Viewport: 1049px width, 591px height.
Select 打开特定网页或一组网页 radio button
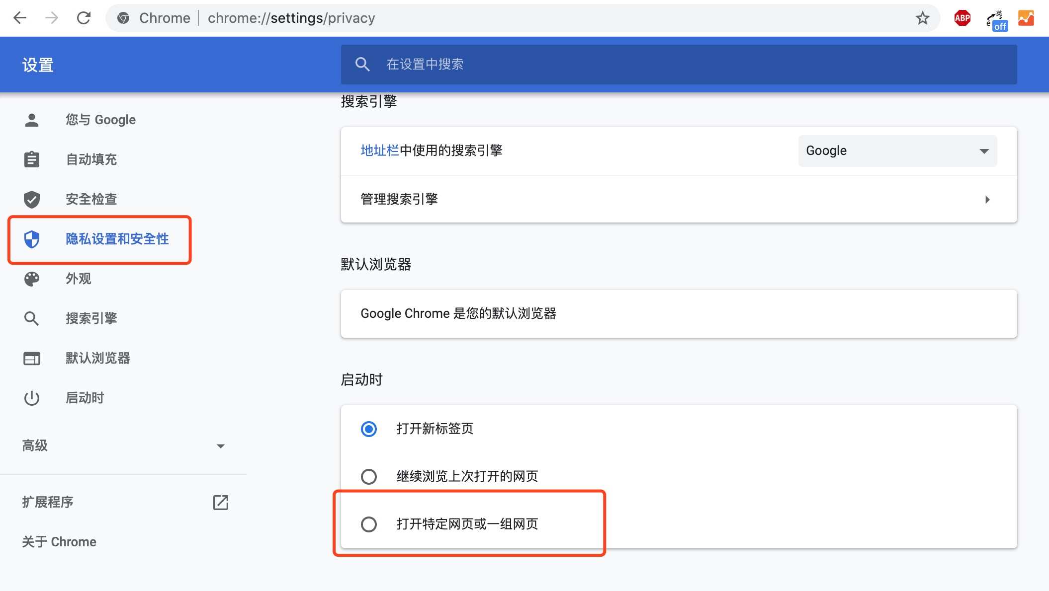point(369,524)
